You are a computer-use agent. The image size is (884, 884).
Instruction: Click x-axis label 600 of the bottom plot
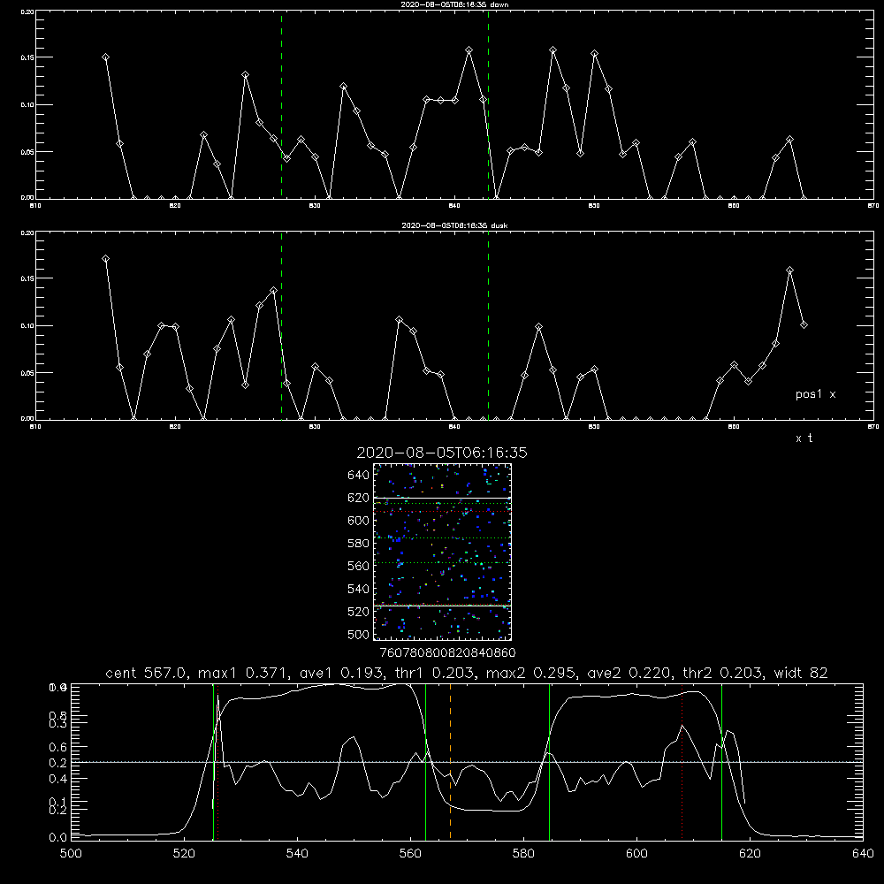[x=636, y=854]
